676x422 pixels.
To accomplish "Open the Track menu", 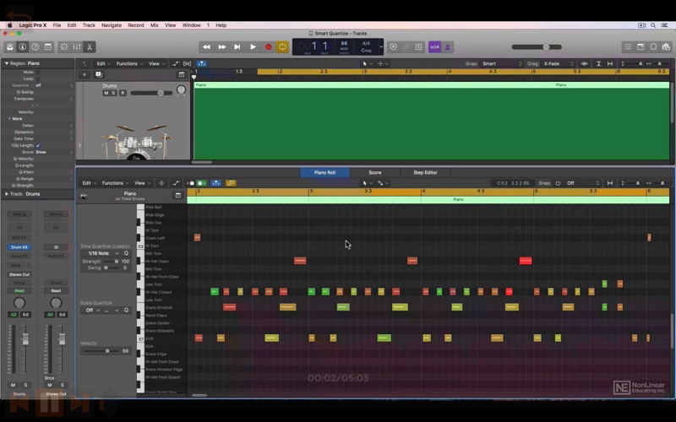I will tap(89, 25).
